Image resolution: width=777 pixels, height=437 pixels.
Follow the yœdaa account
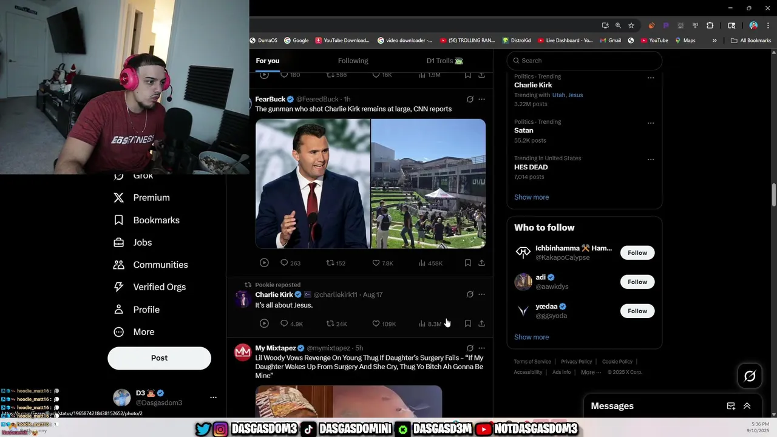click(x=637, y=311)
